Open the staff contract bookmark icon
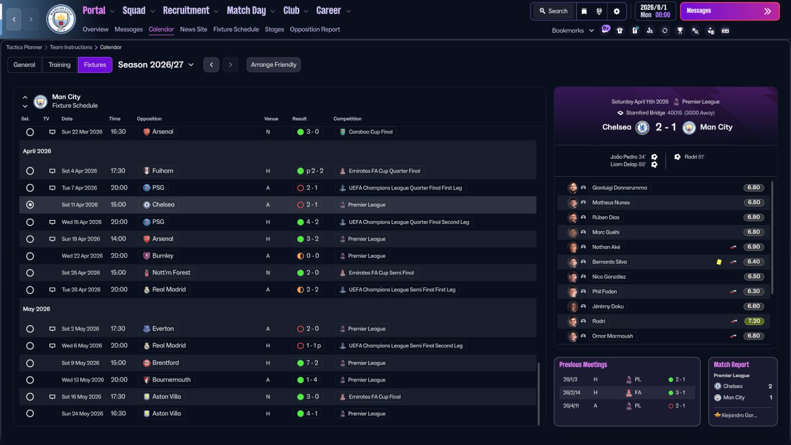 click(711, 30)
